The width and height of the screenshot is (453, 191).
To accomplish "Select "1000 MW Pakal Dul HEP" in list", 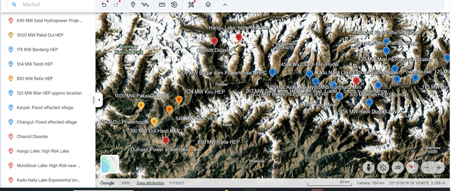I will (40, 35).
